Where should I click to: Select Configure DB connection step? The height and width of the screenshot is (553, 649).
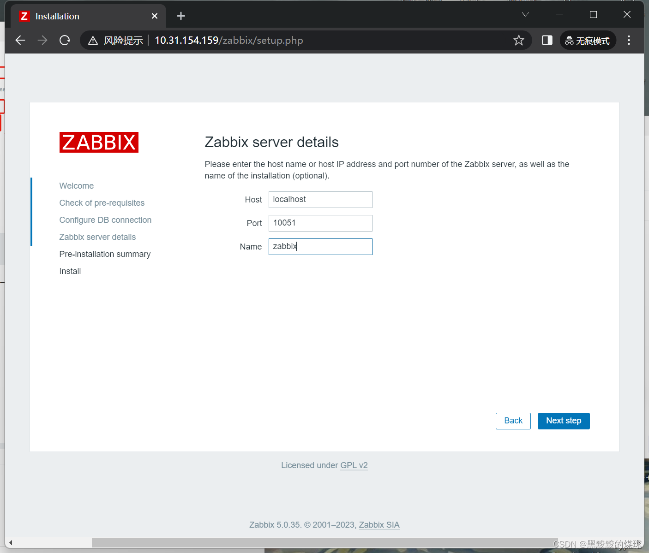point(105,220)
